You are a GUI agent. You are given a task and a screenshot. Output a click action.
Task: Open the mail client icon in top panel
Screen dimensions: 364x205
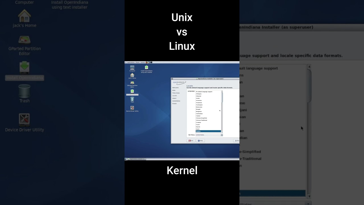tap(149, 62)
